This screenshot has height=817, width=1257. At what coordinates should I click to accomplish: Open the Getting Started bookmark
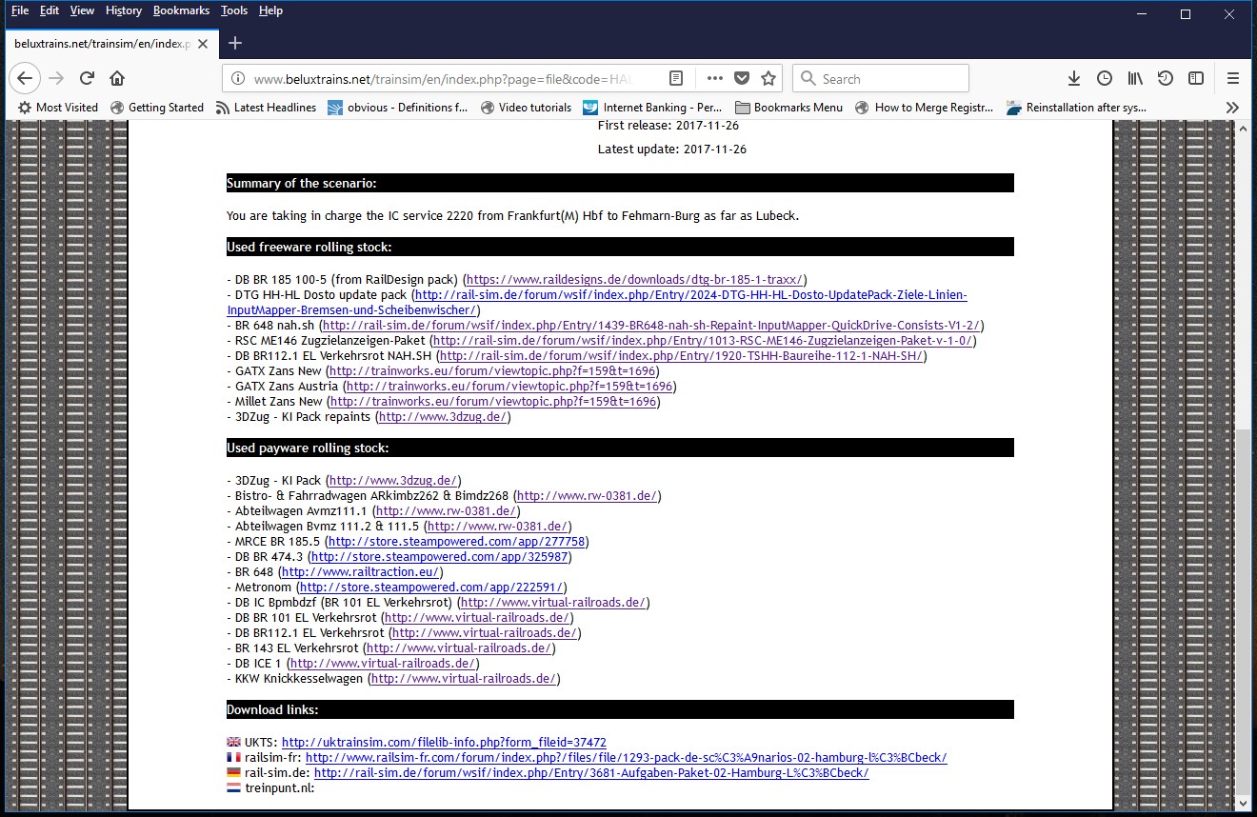(157, 108)
